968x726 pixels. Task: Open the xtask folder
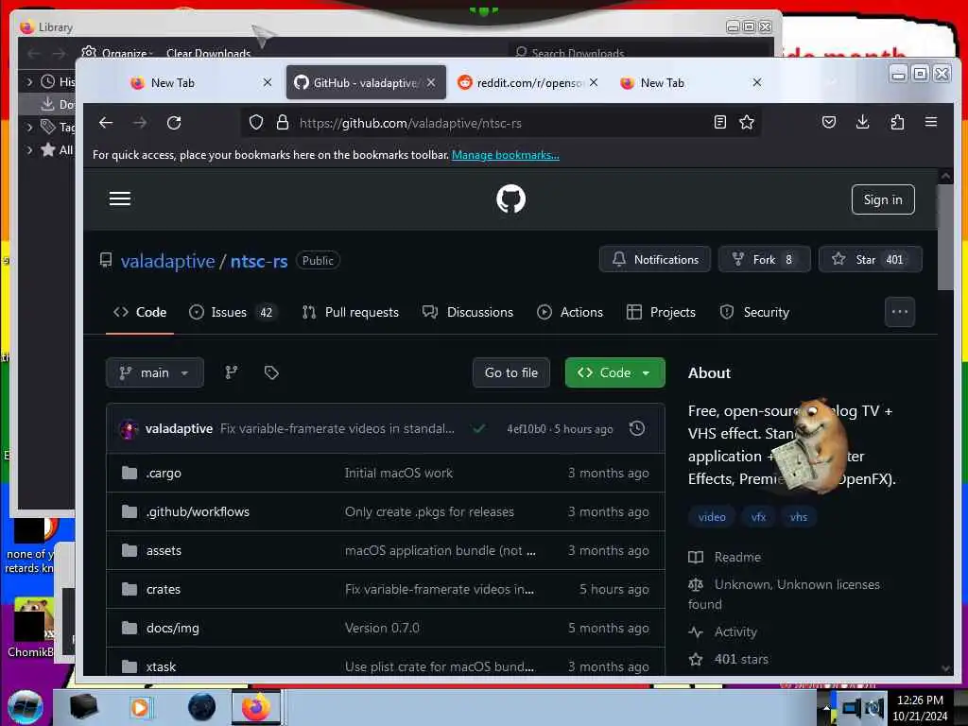[161, 666]
